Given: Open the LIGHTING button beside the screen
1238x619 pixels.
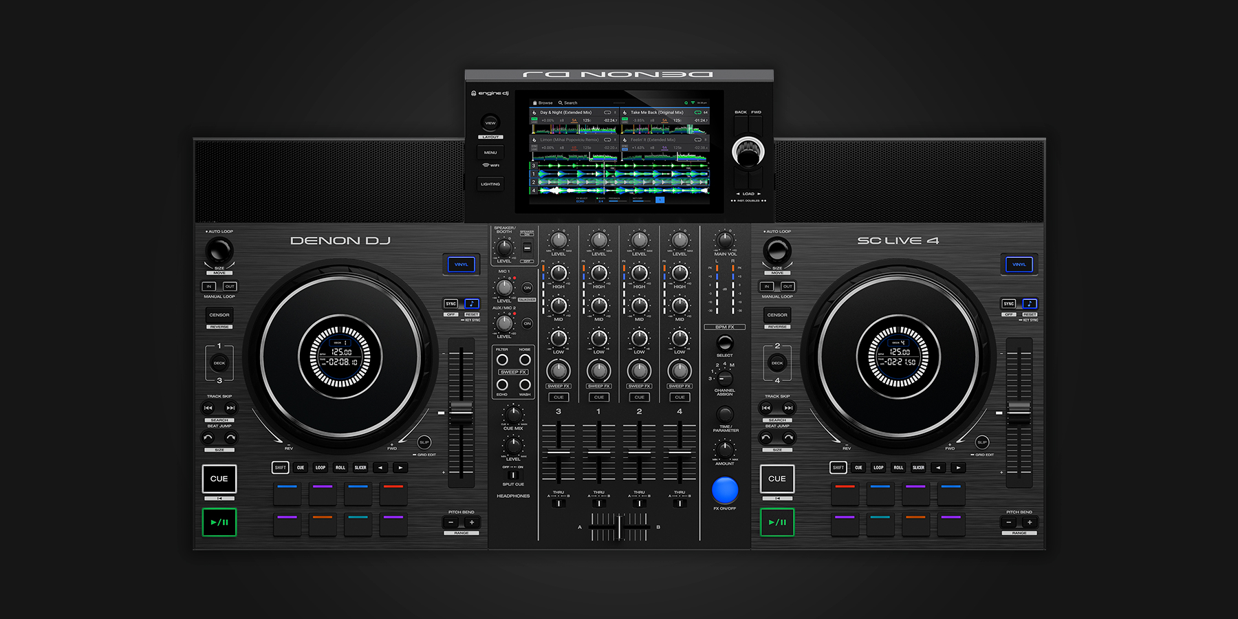Looking at the screenshot, I should (490, 184).
